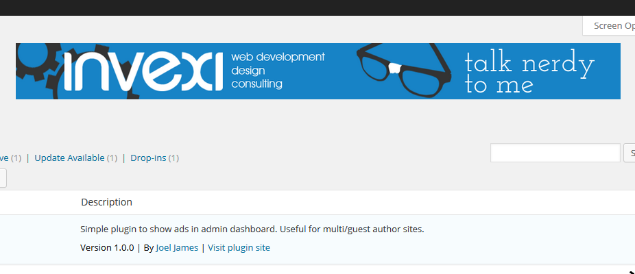Click the cut-off button below the filter links
Image resolution: width=635 pixels, height=274 pixels.
(x=3, y=178)
